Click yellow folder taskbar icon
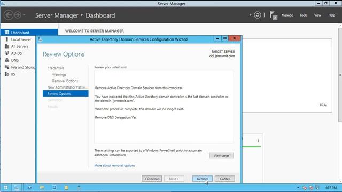The width and height of the screenshot is (342, 192). tap(66, 187)
